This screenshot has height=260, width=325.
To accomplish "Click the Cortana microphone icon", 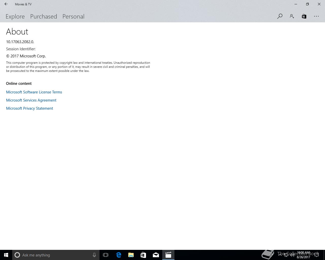I will pyautogui.click(x=94, y=255).
